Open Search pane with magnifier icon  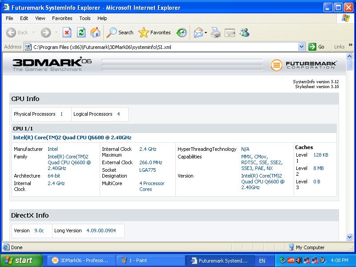coord(120,32)
